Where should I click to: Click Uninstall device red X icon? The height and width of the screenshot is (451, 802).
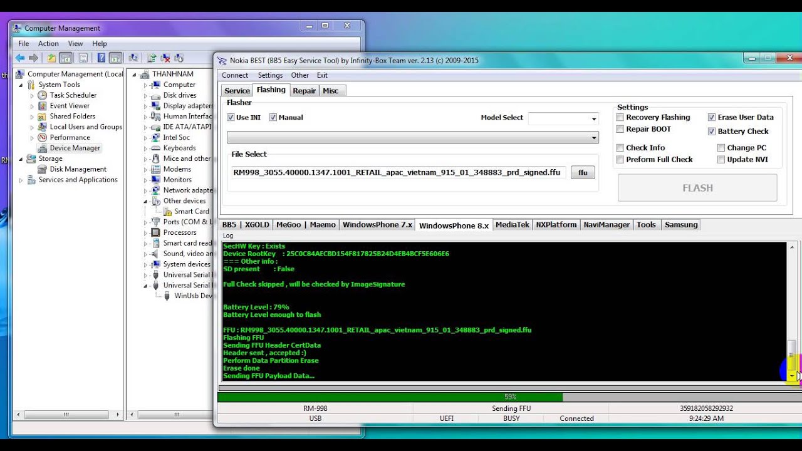coord(165,58)
